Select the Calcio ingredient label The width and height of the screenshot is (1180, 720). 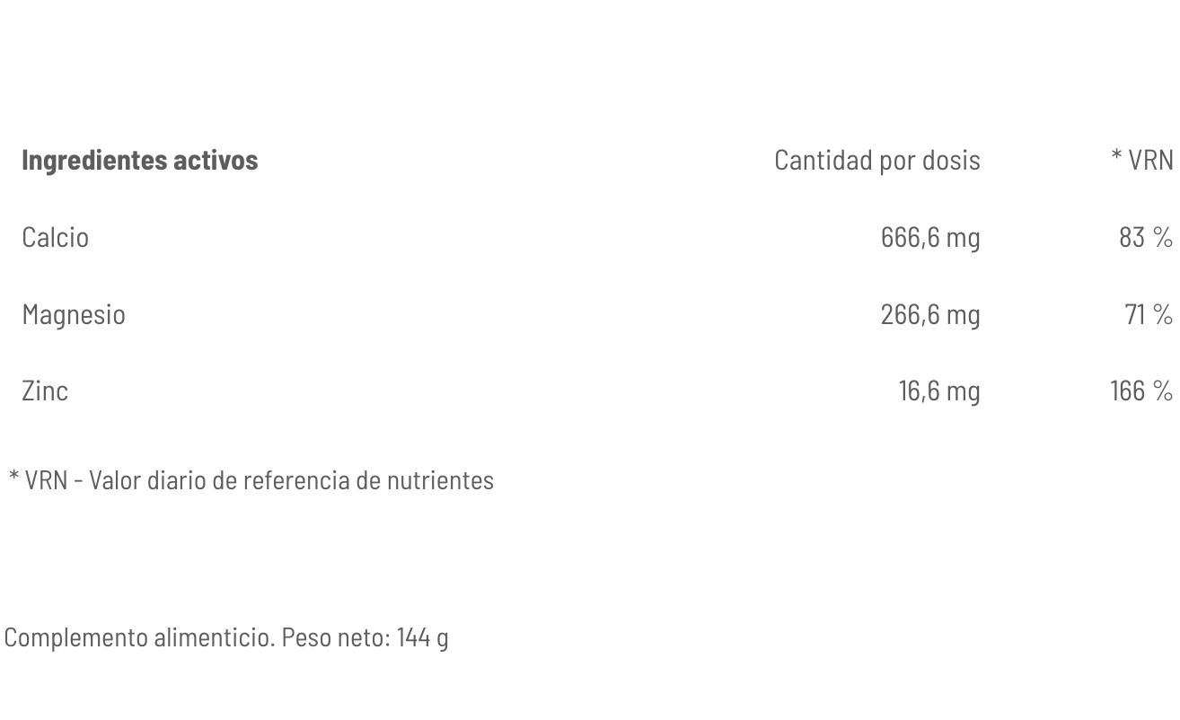pos(55,237)
